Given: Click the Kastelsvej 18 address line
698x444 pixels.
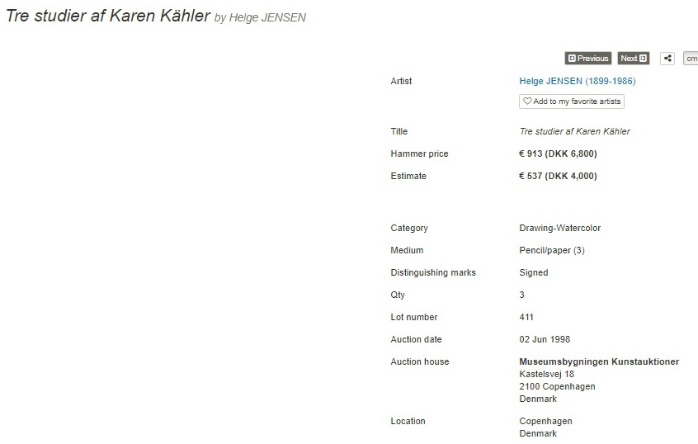Looking at the screenshot, I should click(x=547, y=374).
